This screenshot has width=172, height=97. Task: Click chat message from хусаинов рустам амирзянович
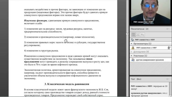click(x=149, y=95)
